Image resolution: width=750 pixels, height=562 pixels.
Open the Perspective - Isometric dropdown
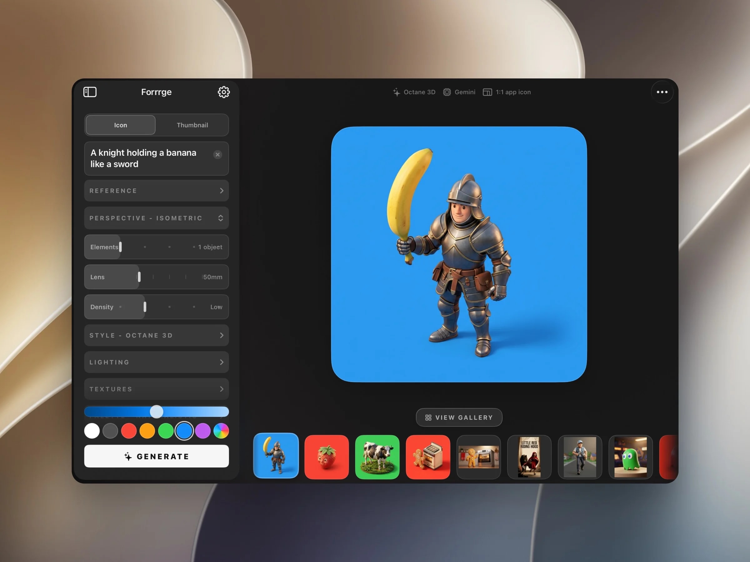(x=156, y=218)
